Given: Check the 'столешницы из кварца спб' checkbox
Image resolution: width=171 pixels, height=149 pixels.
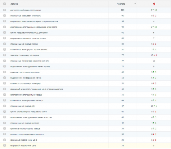Looking at the screenshot, I should point(4,106).
